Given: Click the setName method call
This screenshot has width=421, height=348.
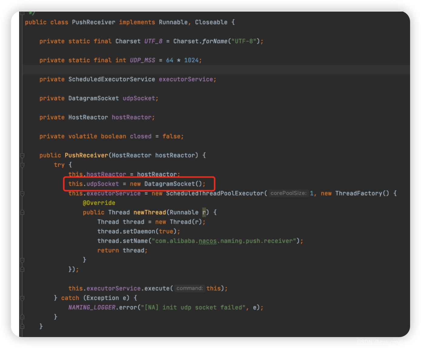Looking at the screenshot, I should [x=135, y=241].
